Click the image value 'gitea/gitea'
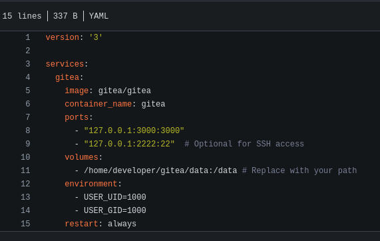 124,91
